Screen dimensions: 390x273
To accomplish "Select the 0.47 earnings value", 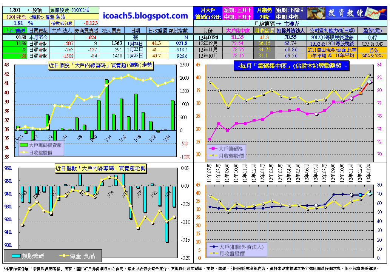I will tap(372, 37).
